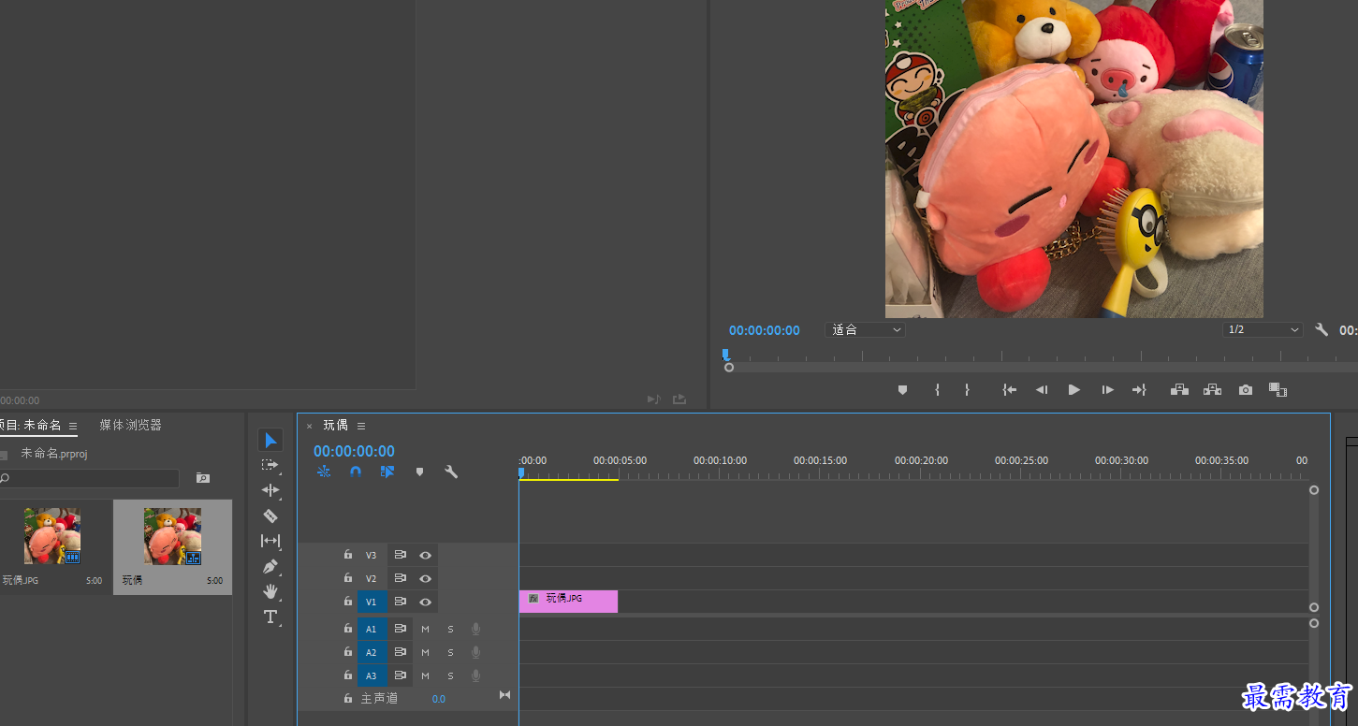The image size is (1358, 726).
Task: Export frame with camera icon
Action: coord(1246,390)
